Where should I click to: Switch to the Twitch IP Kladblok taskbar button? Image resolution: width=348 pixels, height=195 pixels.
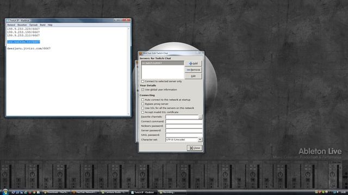[144, 192]
